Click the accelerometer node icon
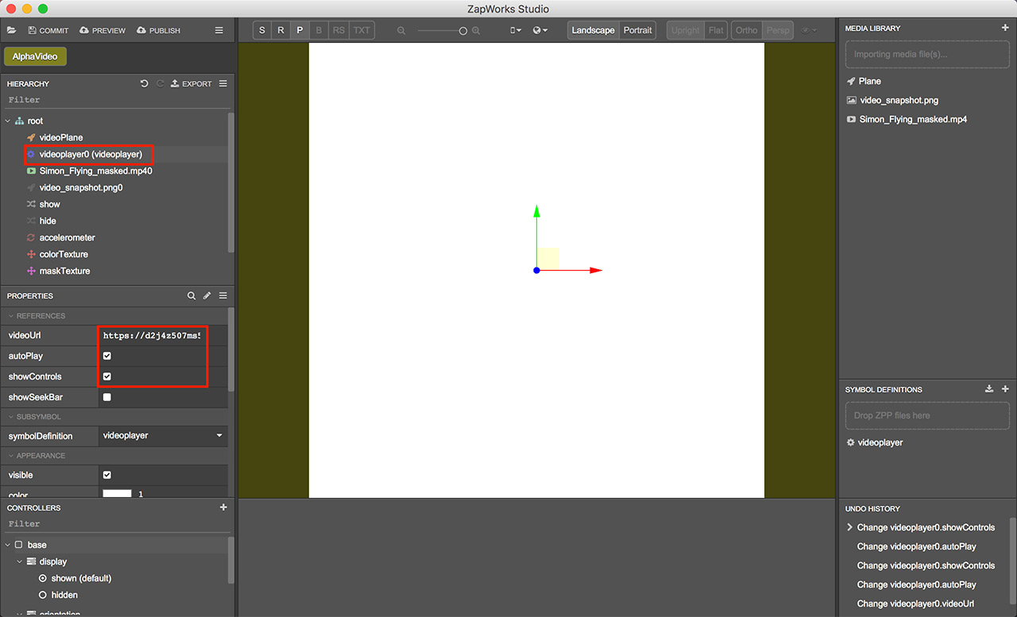Screen dimensions: 1017x617 31,237
